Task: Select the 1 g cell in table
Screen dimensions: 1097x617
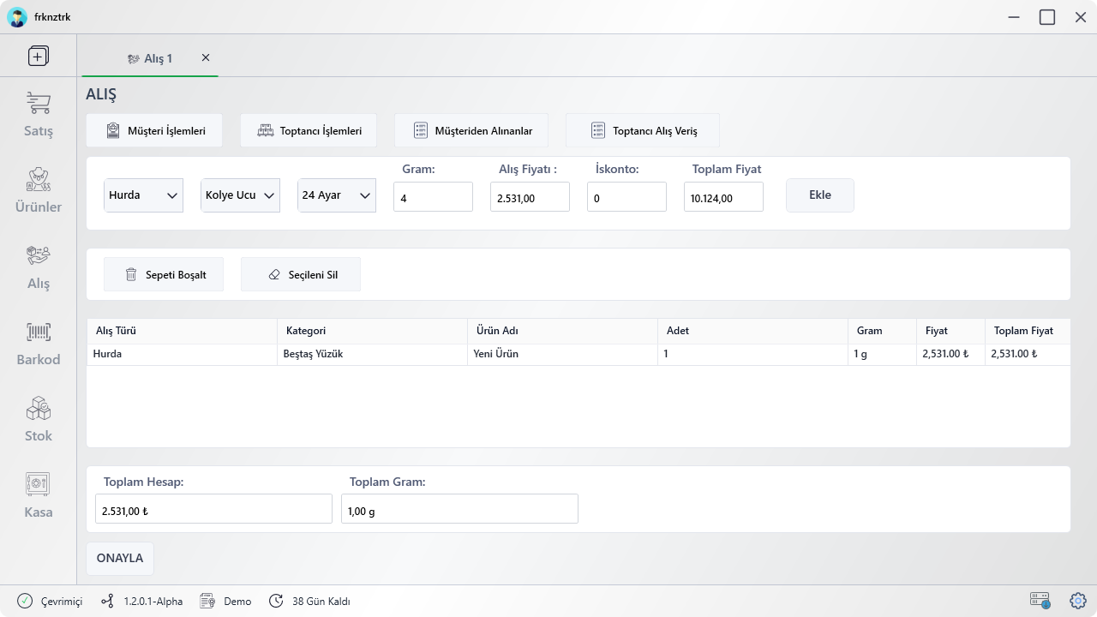Action: [x=882, y=354]
